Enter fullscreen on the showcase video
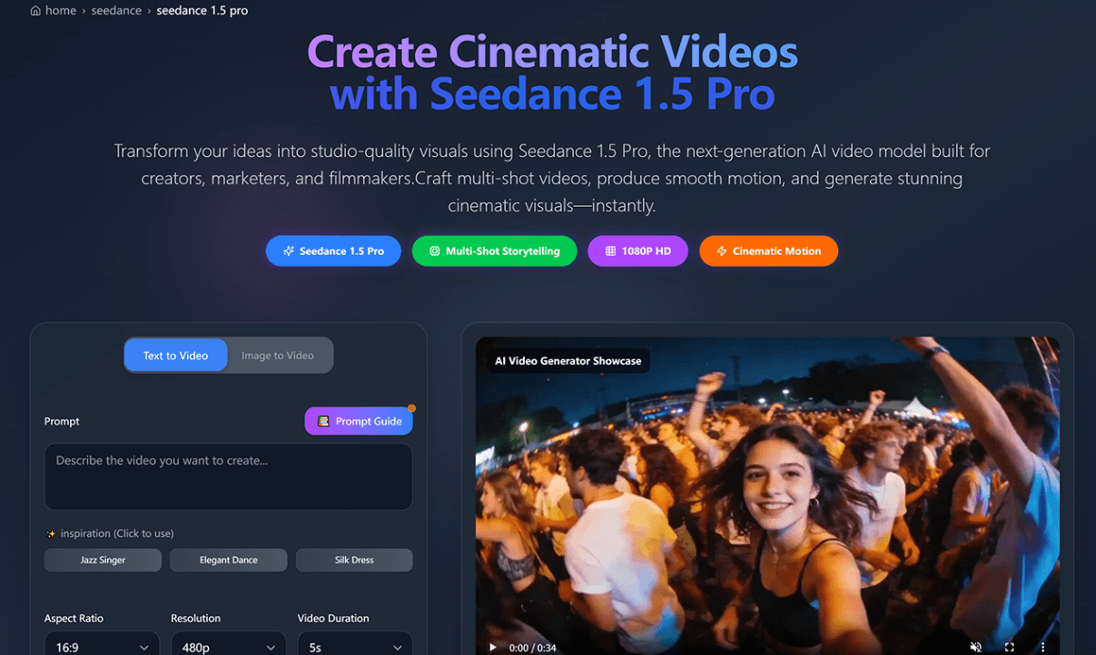The image size is (1096, 655). [1008, 647]
